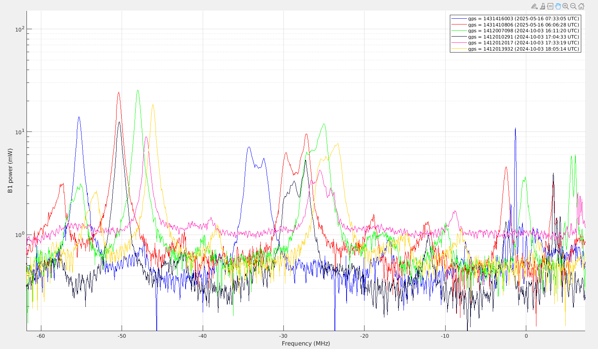Click the blue line sample in legend
The image size is (598, 349).
pyautogui.click(x=459, y=19)
